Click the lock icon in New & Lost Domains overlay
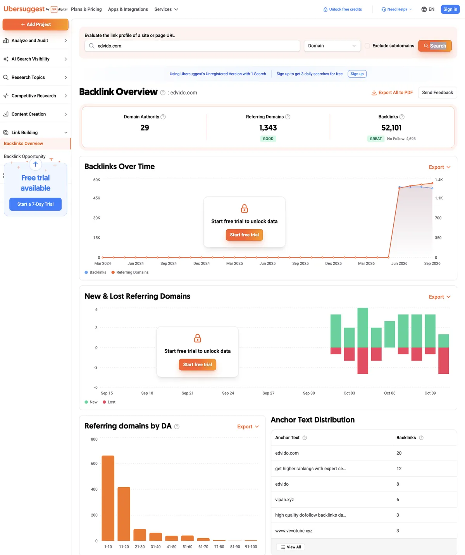 click(x=198, y=338)
